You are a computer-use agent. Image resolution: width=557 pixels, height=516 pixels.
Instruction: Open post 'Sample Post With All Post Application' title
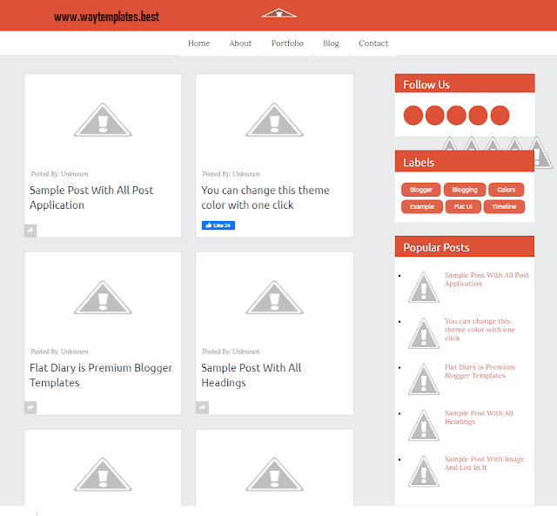[91, 198]
